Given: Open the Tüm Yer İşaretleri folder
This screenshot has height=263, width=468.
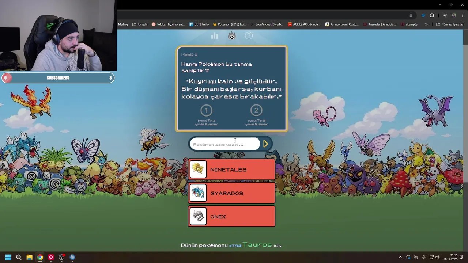Looking at the screenshot, I should pos(450,24).
